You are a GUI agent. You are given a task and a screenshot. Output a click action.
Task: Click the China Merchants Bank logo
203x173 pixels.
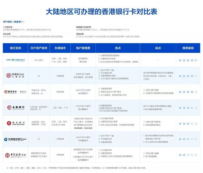click(15, 92)
